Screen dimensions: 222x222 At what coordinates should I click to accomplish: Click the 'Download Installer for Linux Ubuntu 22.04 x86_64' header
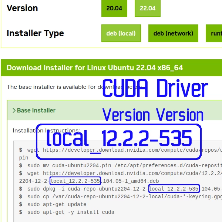pos(95,68)
